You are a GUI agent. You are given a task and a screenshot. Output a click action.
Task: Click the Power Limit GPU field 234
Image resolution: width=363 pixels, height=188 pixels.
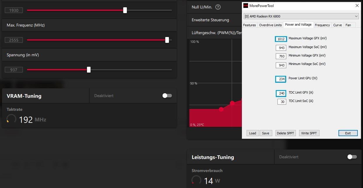[x=281, y=79]
